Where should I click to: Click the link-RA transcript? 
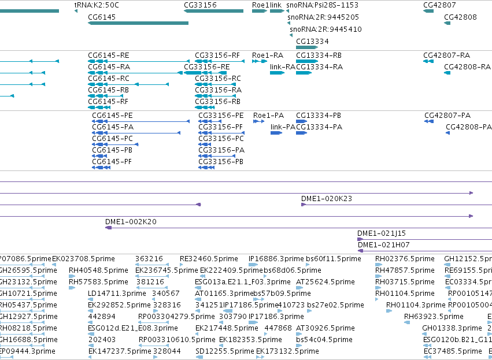(x=277, y=73)
